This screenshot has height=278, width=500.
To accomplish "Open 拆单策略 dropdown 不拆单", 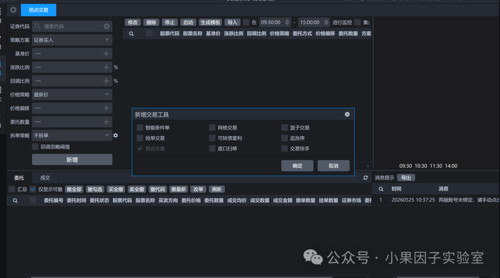I will (72, 135).
